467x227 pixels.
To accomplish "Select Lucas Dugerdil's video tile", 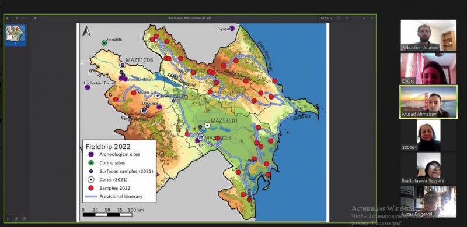I will 428,201.
